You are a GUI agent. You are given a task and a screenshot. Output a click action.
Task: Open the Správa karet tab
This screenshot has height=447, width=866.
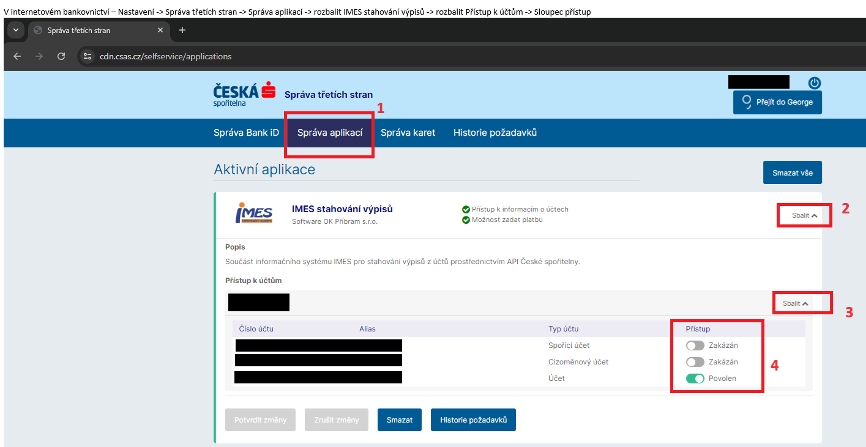coord(408,133)
